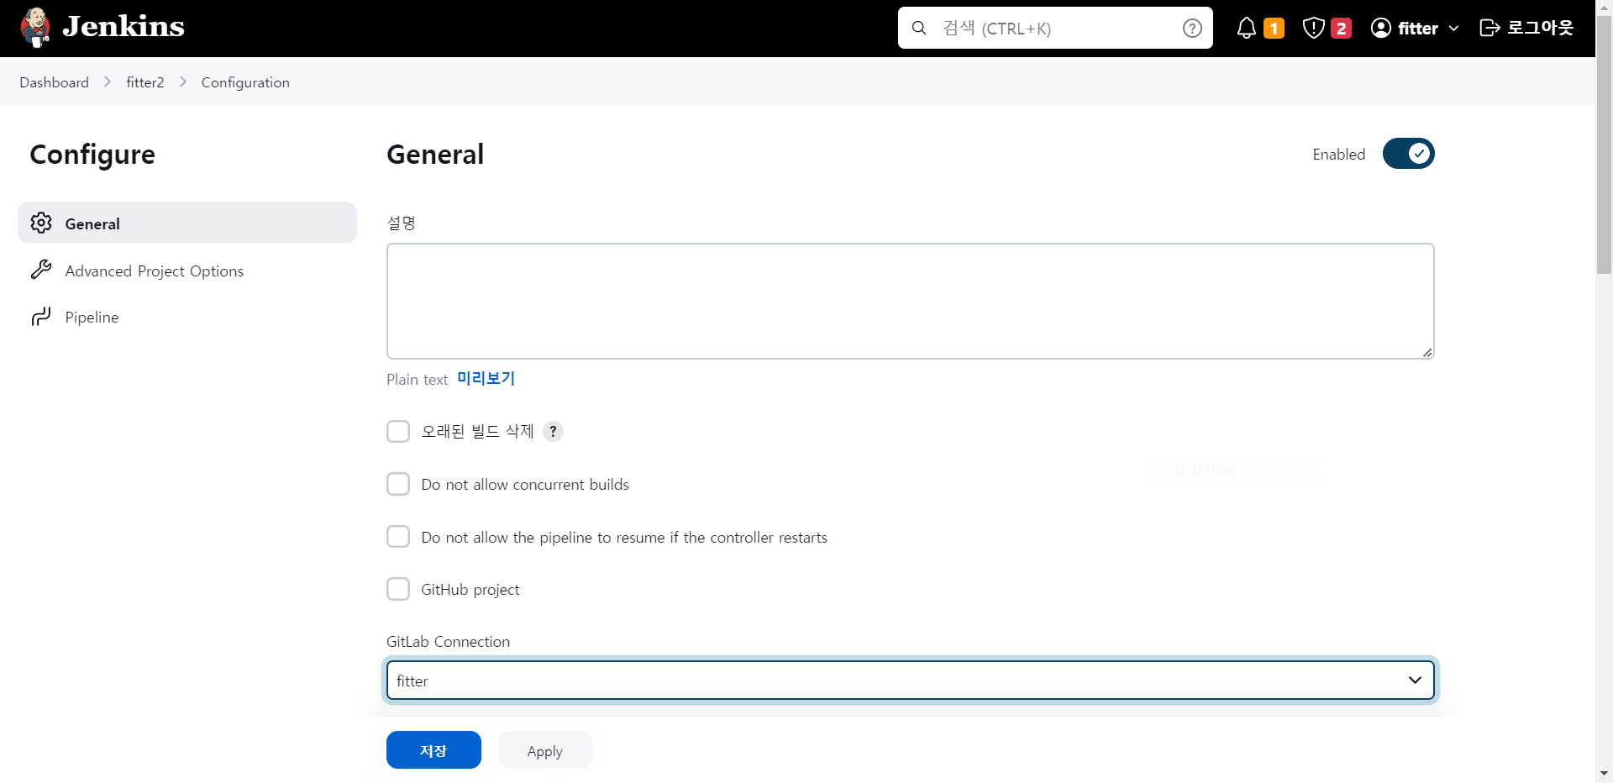Screen dimensions: 1613x783
Task: Select General section in sidebar
Action: click(x=187, y=223)
